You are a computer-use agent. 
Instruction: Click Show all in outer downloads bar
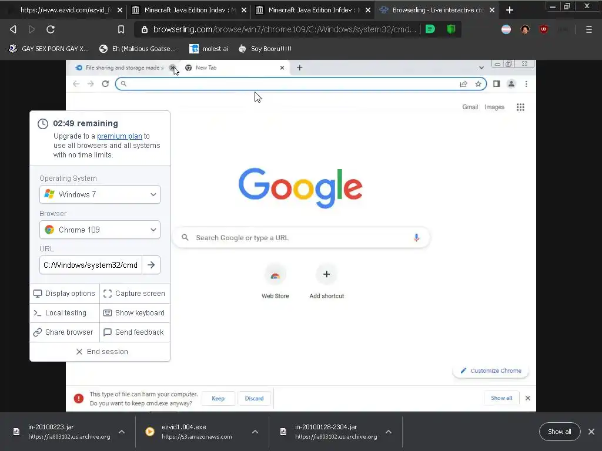coord(560,432)
